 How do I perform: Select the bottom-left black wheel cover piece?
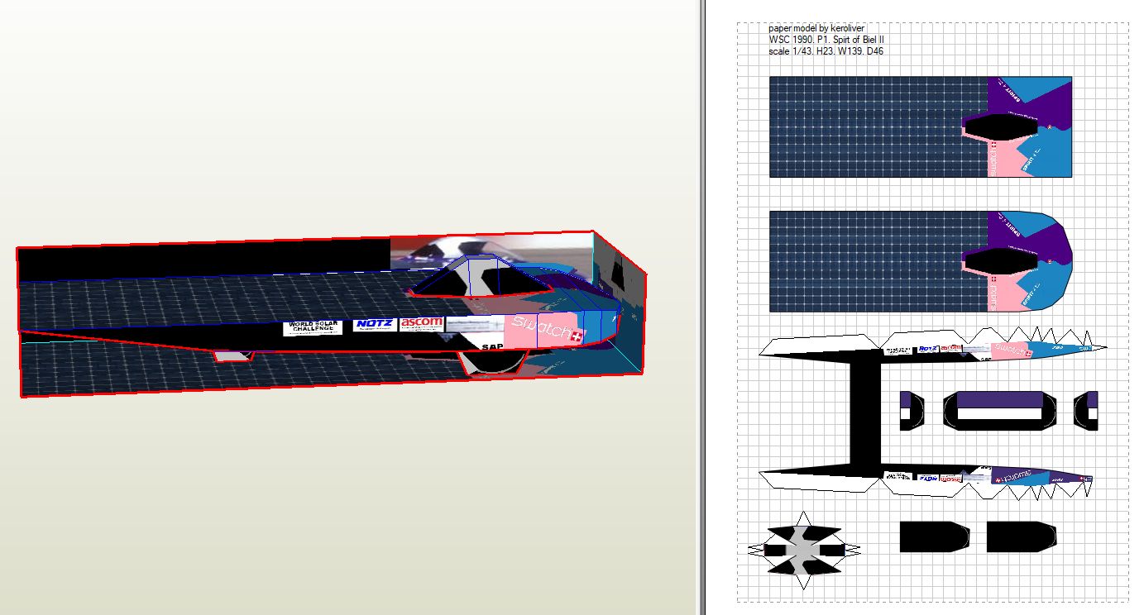click(934, 536)
